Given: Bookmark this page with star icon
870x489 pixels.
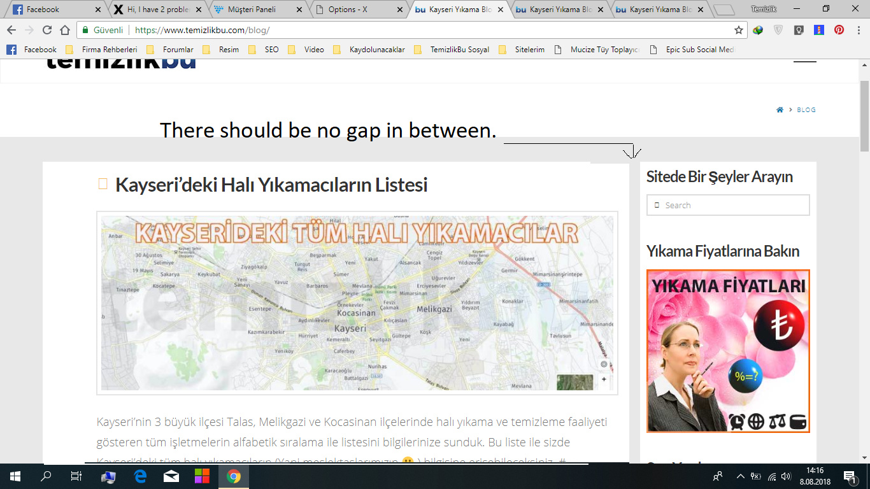Looking at the screenshot, I should pos(739,30).
